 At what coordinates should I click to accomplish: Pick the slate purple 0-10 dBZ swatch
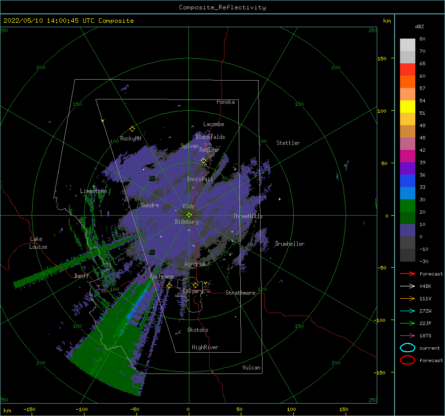407,230
